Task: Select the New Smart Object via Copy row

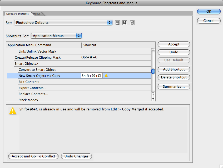Action: (x=79, y=76)
